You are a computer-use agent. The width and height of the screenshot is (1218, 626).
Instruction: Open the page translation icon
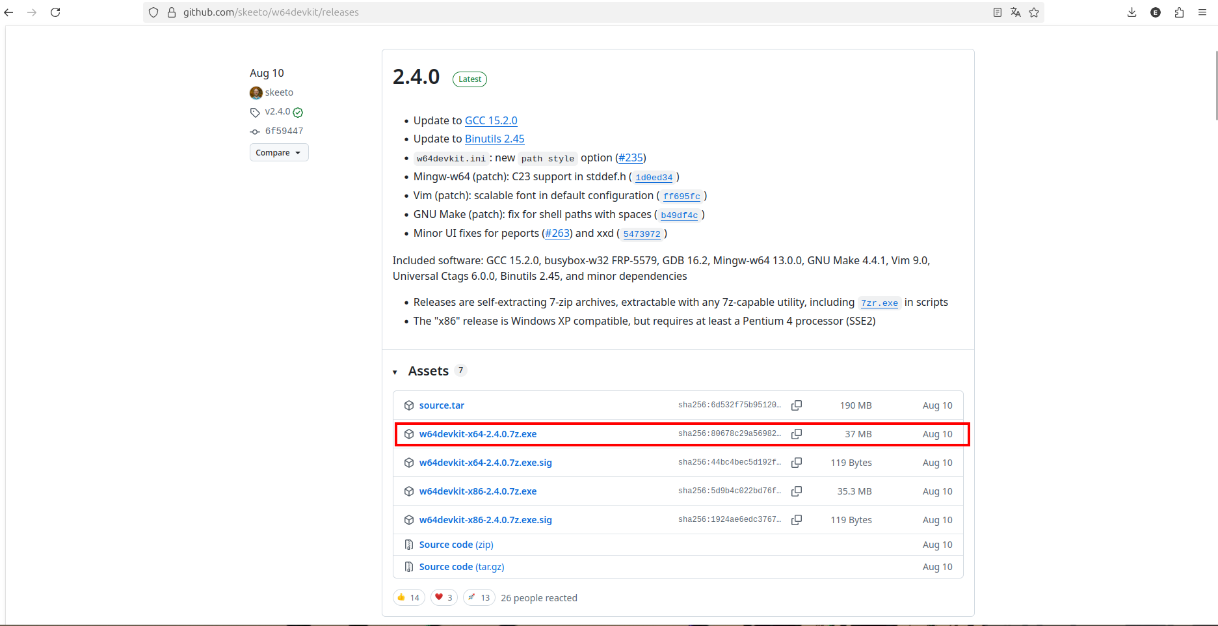click(x=1016, y=12)
